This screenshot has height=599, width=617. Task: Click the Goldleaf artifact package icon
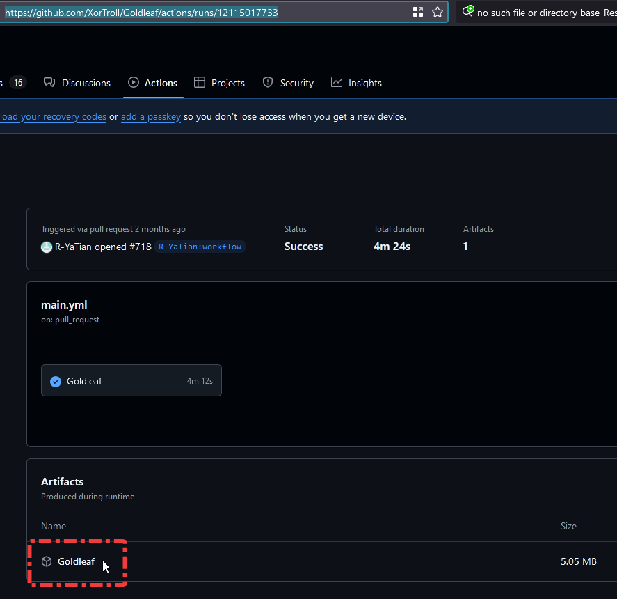click(x=47, y=561)
